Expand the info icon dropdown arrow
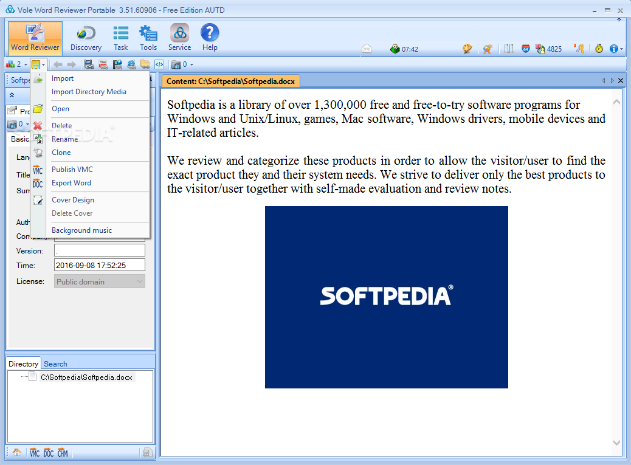 tap(622, 49)
